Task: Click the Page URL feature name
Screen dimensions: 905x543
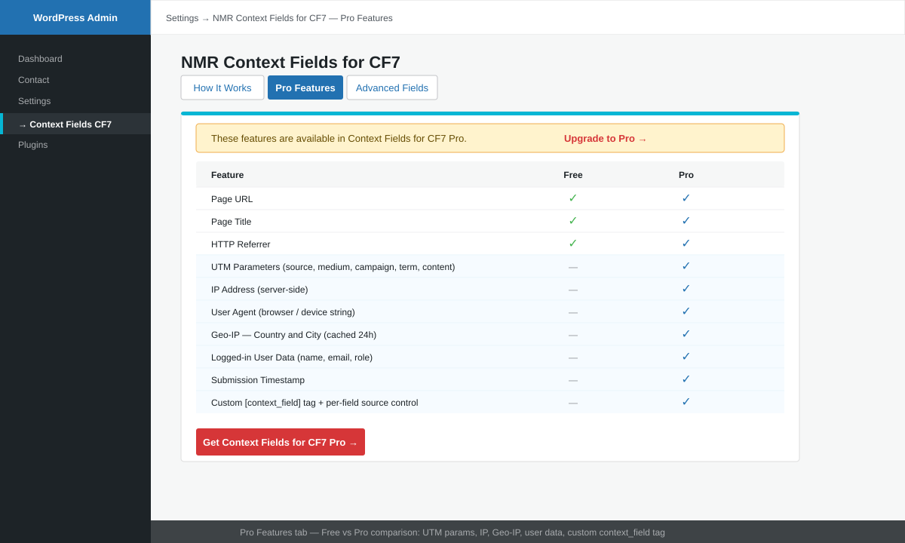Action: coord(232,199)
